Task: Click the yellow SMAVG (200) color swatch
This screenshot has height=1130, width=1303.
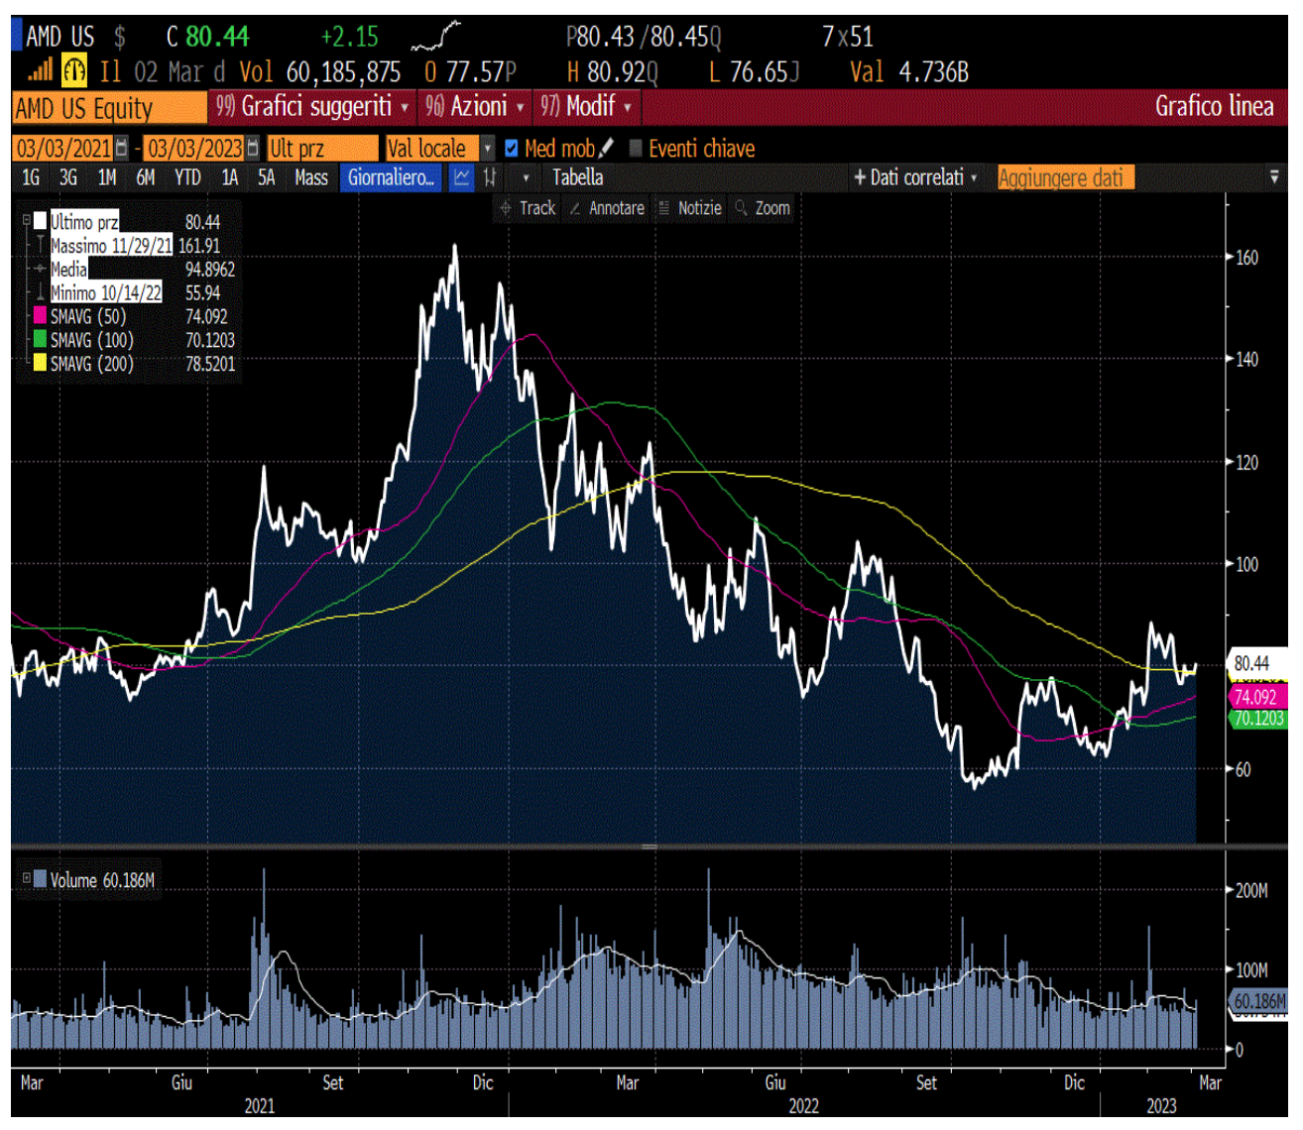Action: (40, 364)
